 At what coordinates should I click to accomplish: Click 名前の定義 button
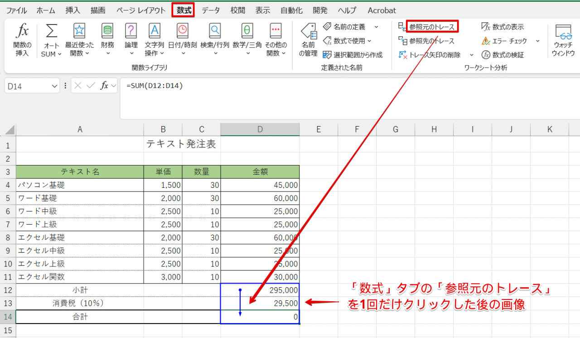(x=344, y=27)
